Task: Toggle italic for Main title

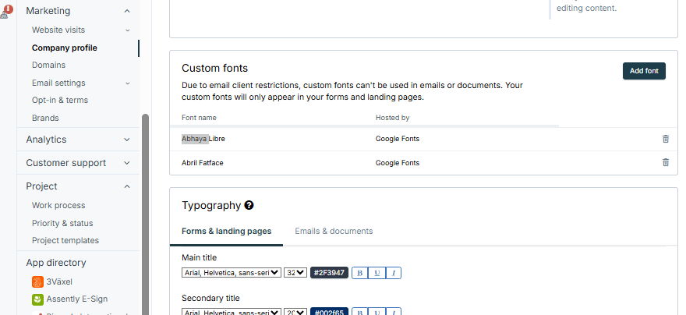Action: (394, 273)
